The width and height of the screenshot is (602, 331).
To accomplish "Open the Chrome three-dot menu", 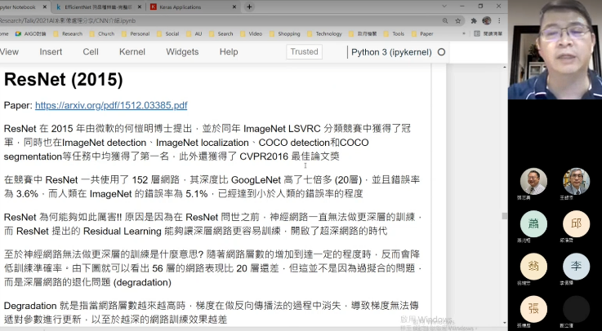I will click(x=498, y=20).
